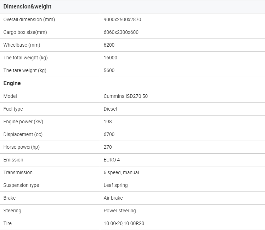The image size is (265, 230).
Task: Click the Engine section header
Action: pos(12,83)
